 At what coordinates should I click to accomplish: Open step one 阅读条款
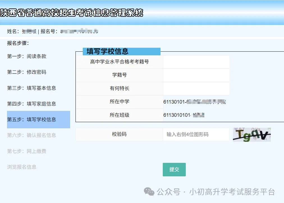(x=27, y=56)
